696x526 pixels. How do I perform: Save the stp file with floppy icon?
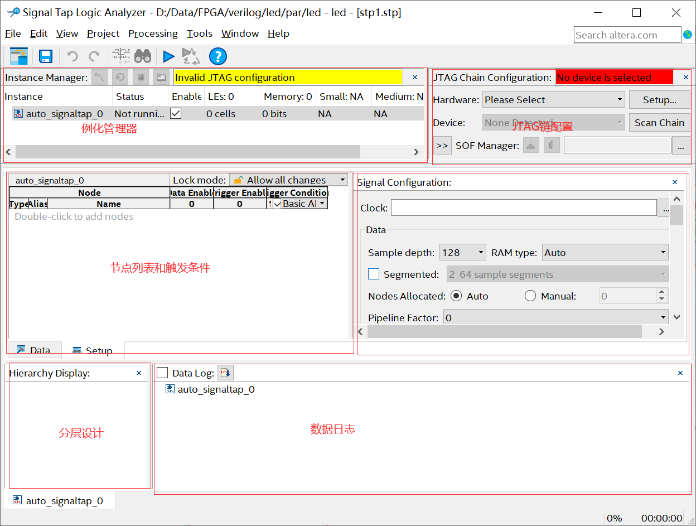[46, 56]
